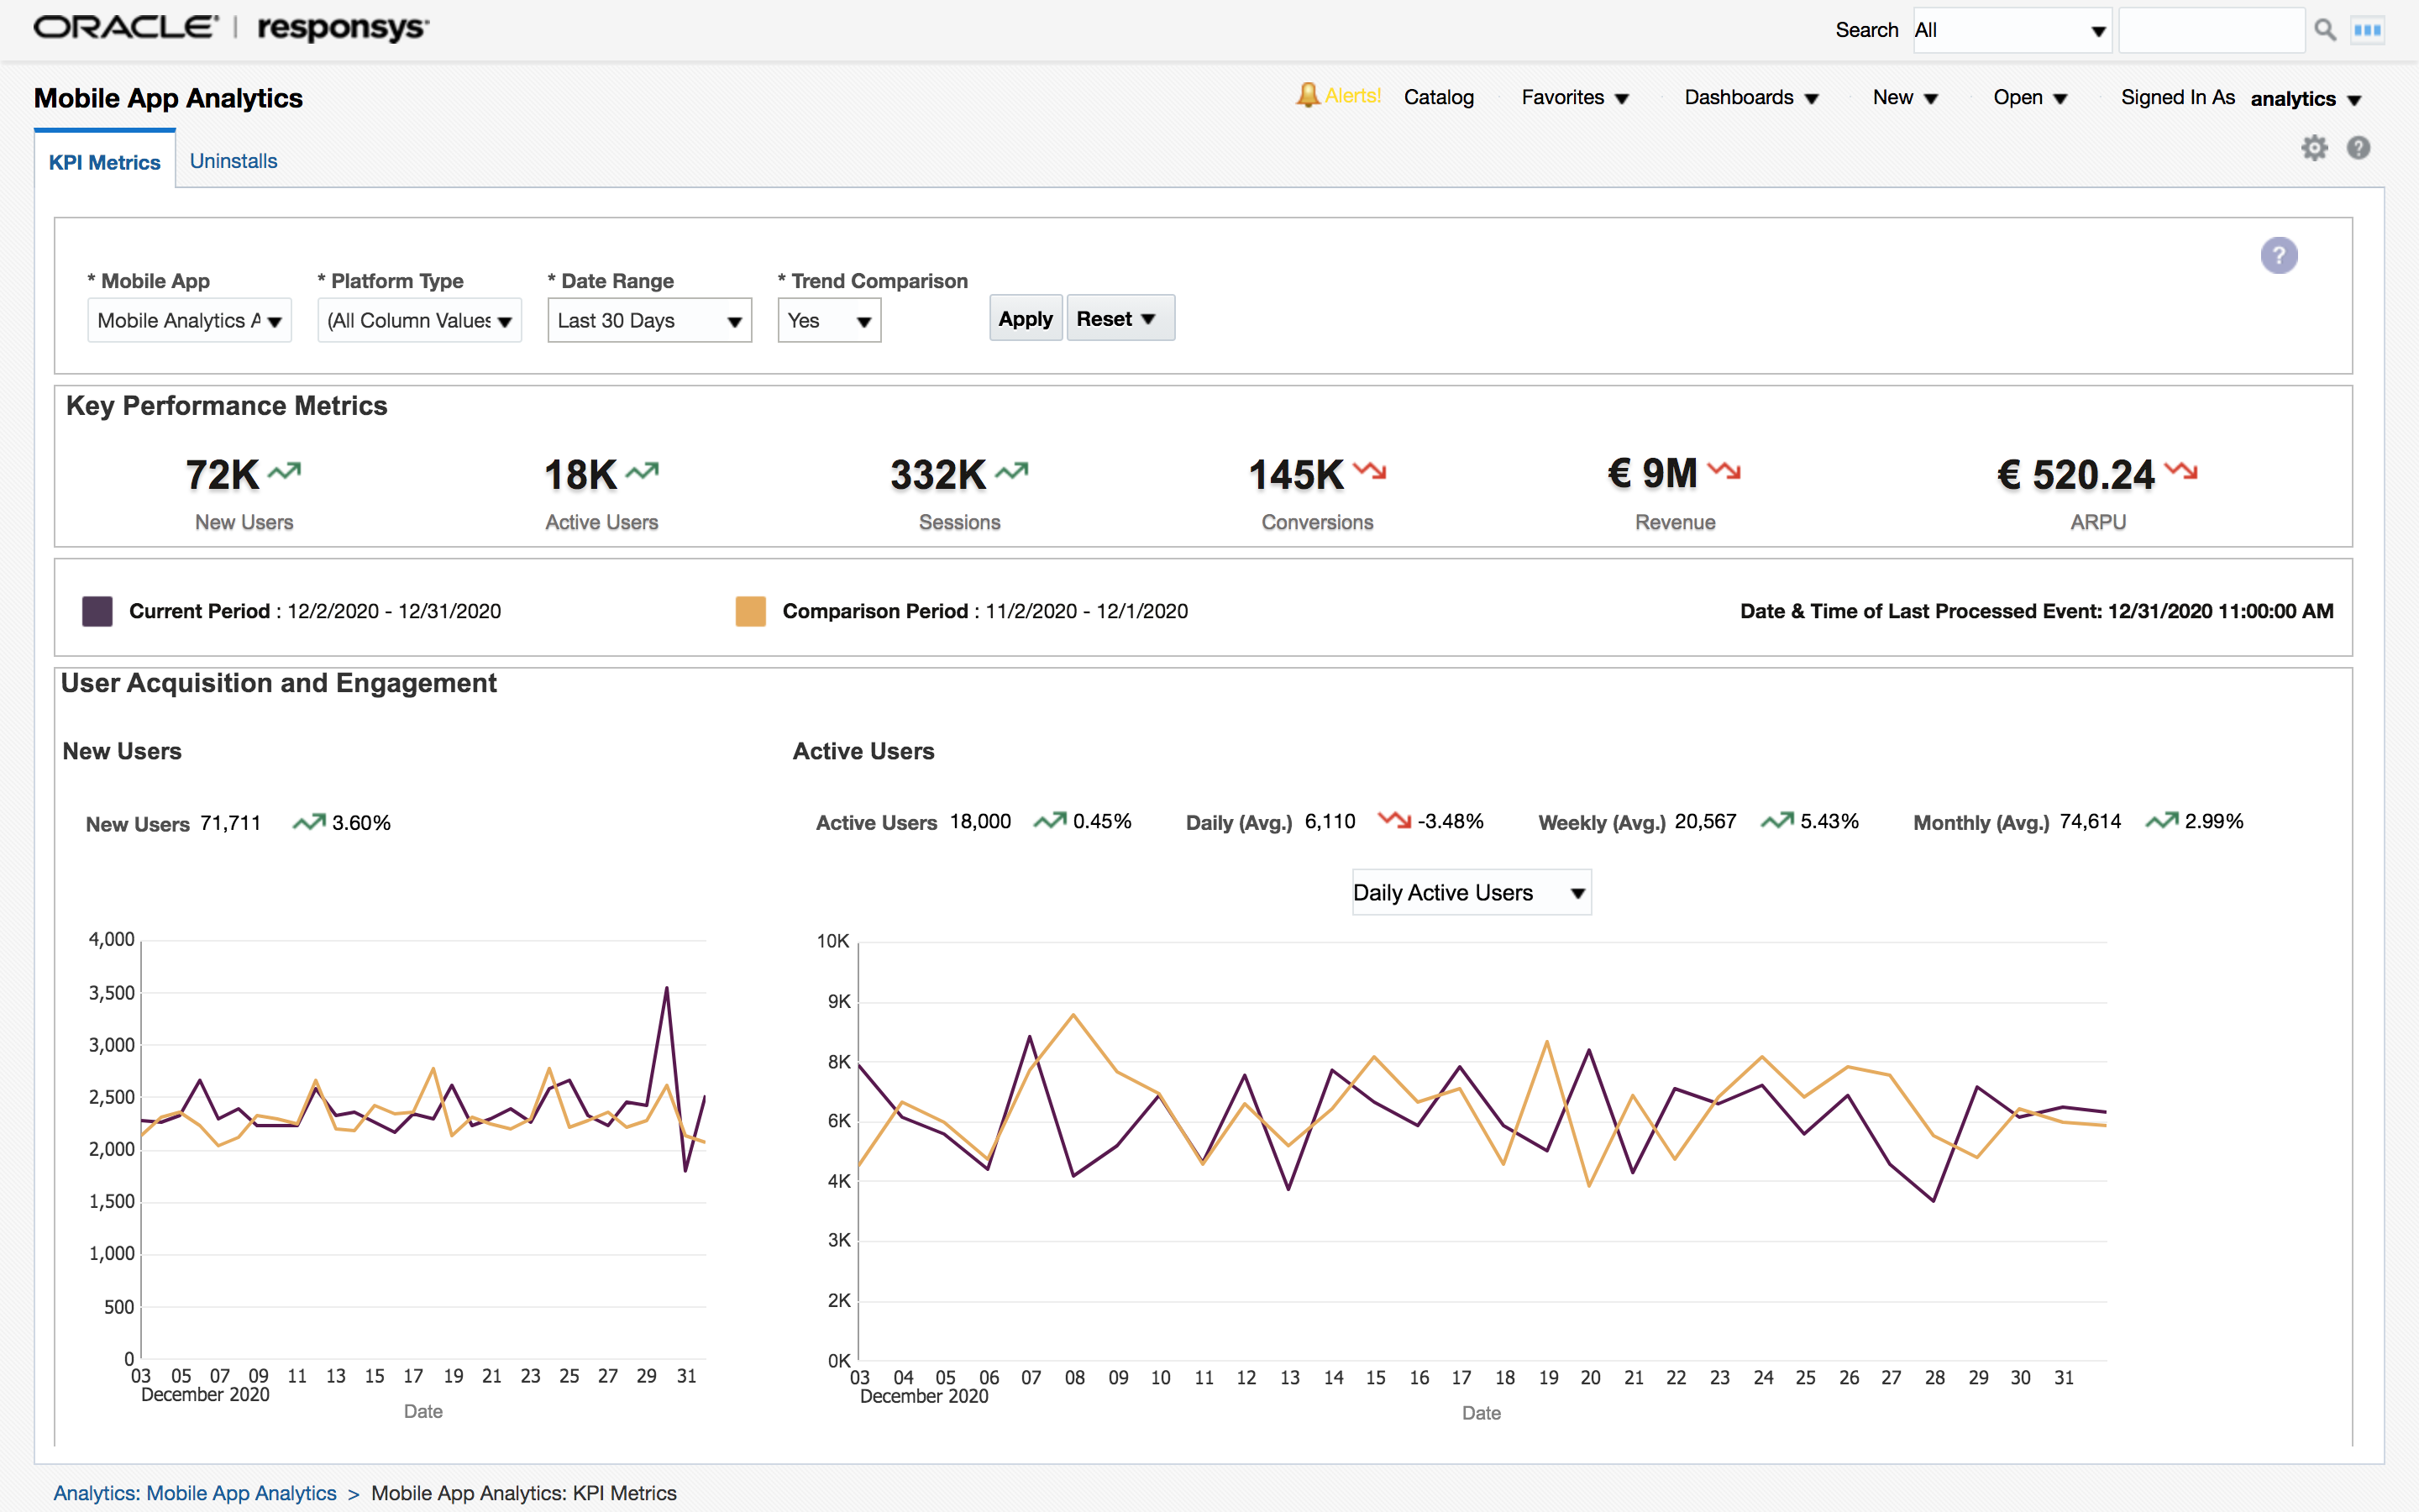
Task: Click the help question mark icon
Action: click(x=2359, y=147)
